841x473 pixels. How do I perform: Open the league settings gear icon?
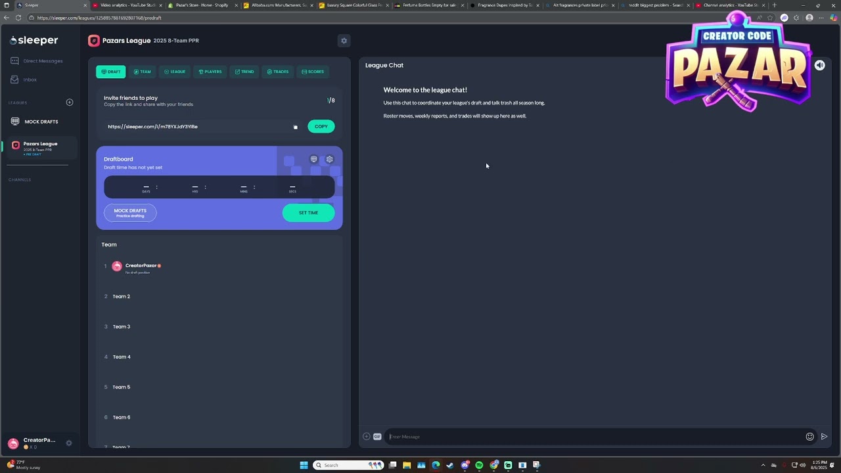344,41
